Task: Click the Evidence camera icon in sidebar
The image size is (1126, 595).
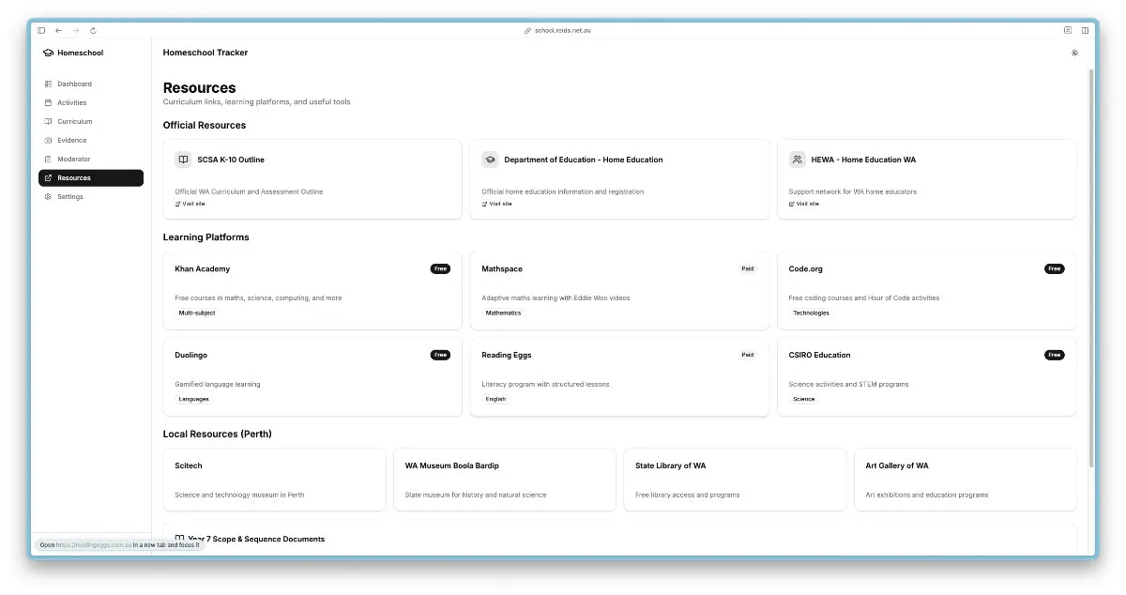Action: (x=48, y=140)
